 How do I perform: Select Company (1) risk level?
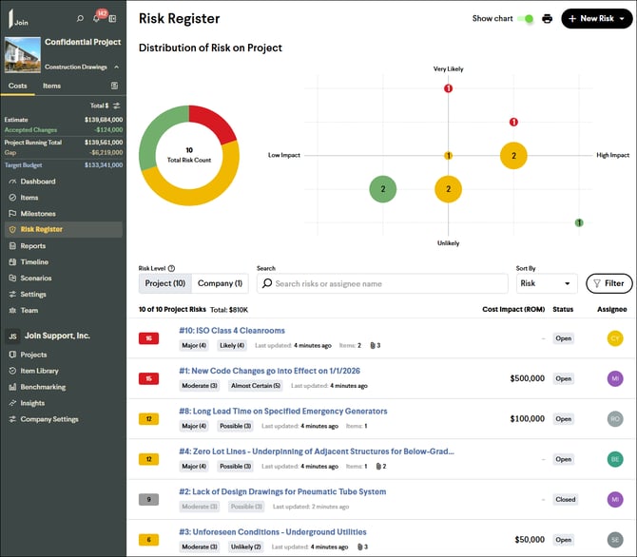click(x=220, y=283)
